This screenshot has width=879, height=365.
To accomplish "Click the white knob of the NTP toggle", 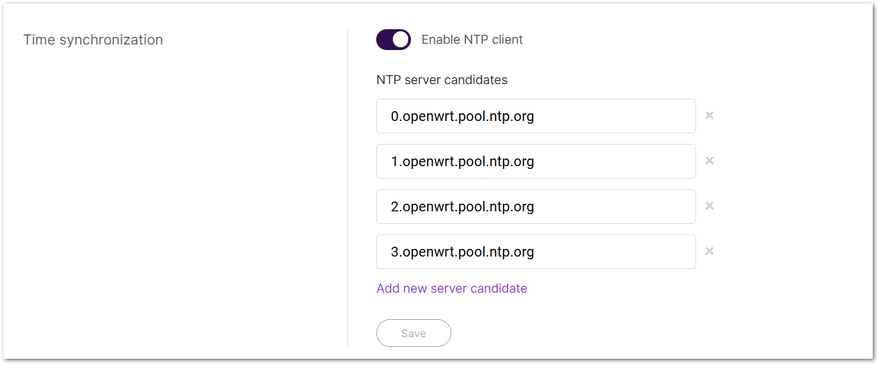I will coord(401,40).
